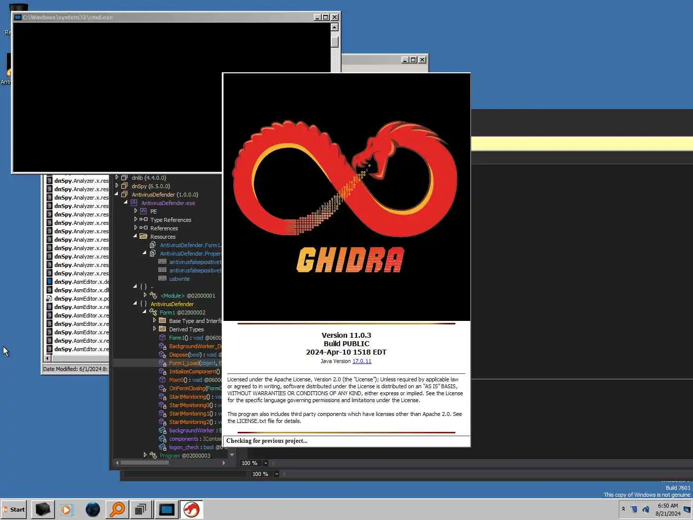Click the usbwrite resource icon

162,279
